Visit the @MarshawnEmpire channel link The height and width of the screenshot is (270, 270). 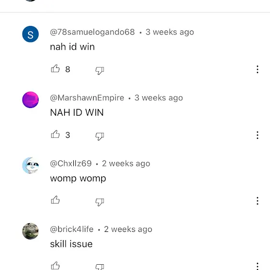pos(87,98)
